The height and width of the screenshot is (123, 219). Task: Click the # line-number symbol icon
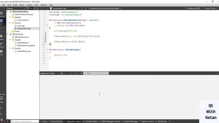(x=86, y=8)
